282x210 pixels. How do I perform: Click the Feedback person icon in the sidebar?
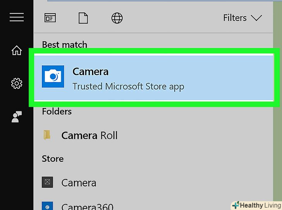point(17,116)
